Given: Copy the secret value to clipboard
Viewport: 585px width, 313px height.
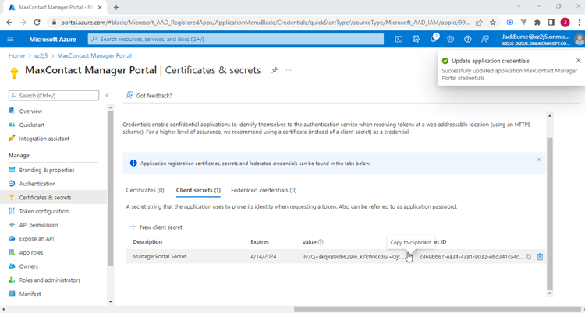Looking at the screenshot, I should point(409,257).
